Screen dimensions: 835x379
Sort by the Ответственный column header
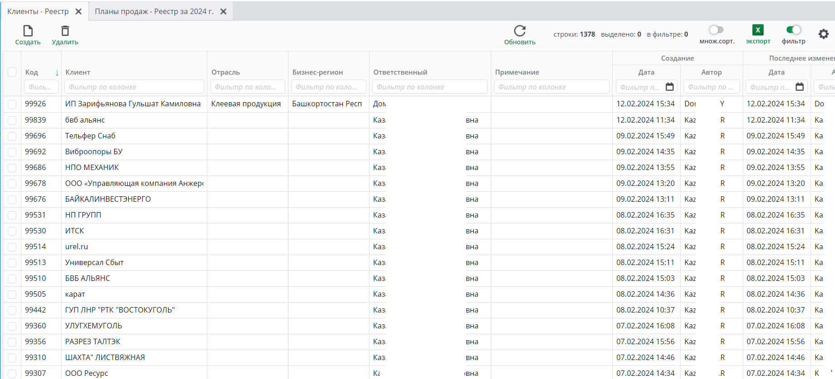400,72
